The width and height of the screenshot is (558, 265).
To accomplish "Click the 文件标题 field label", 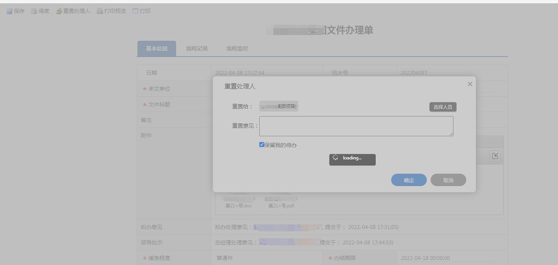I will (x=159, y=105).
